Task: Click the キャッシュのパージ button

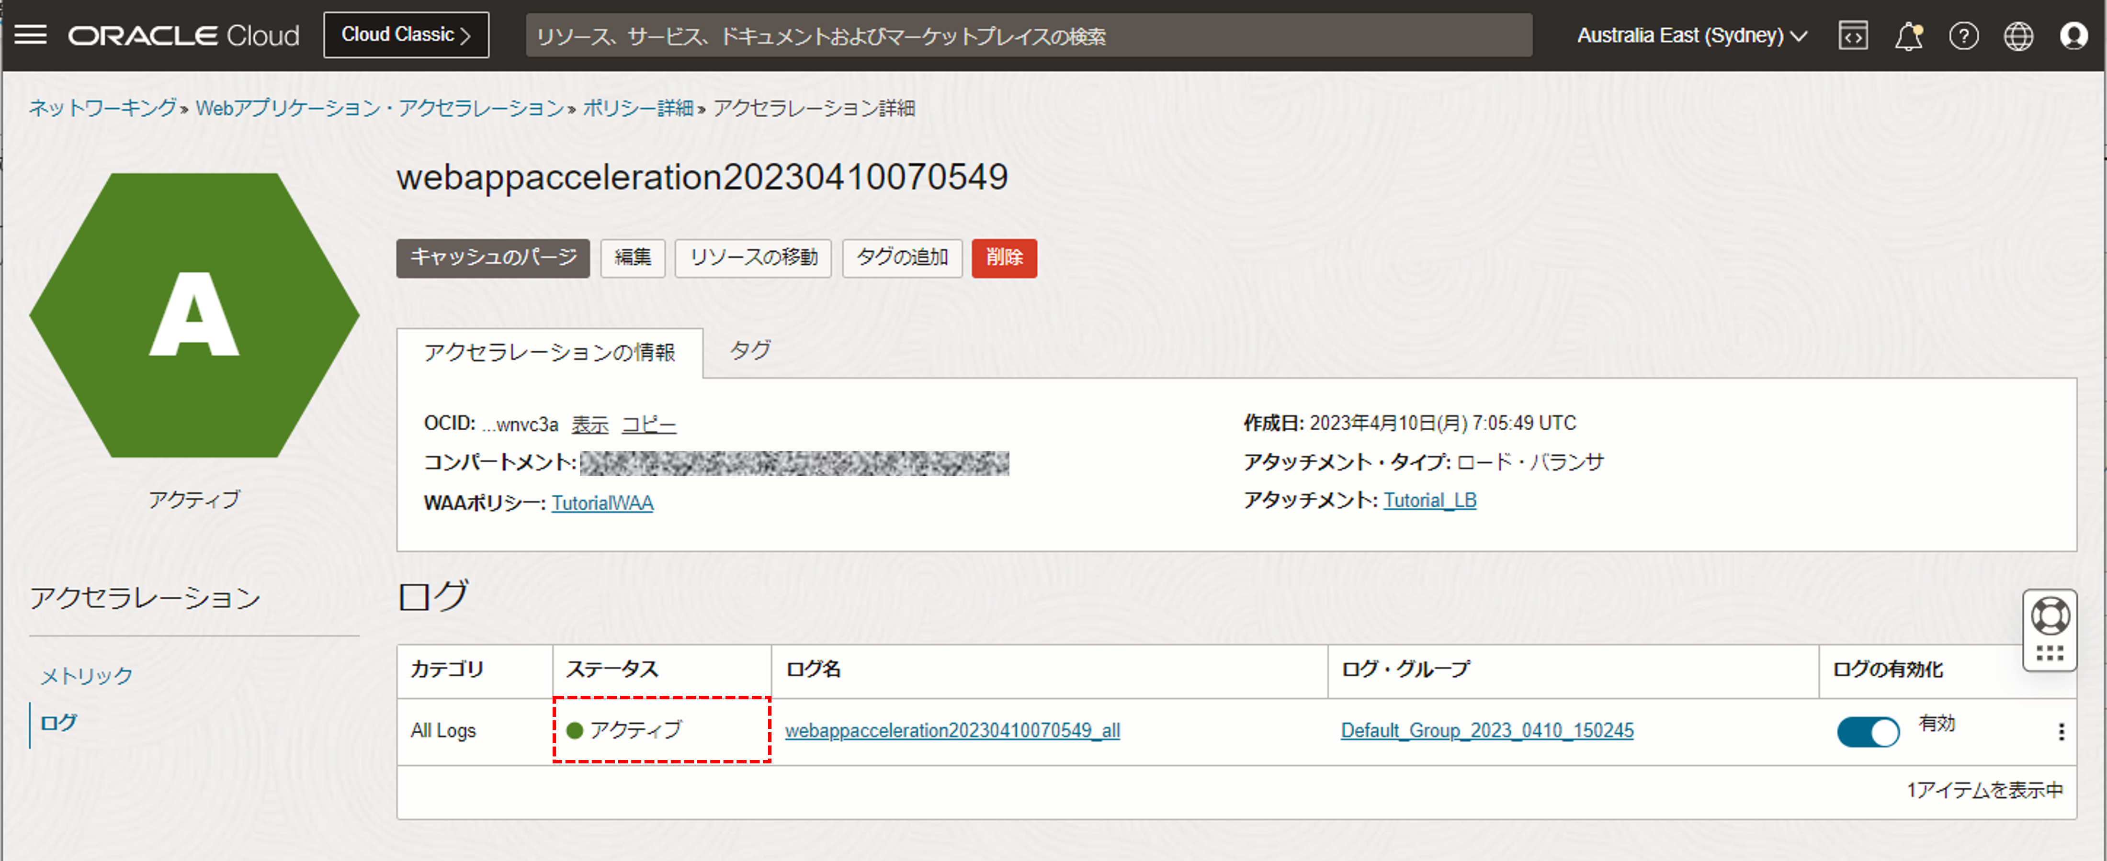Action: pyautogui.click(x=492, y=257)
